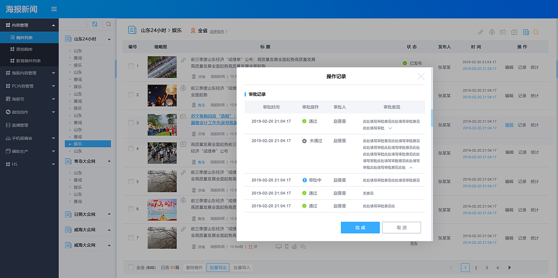Screen dimensions: 558x278
Task: Select the blue document list icon
Action: tap(526, 32)
